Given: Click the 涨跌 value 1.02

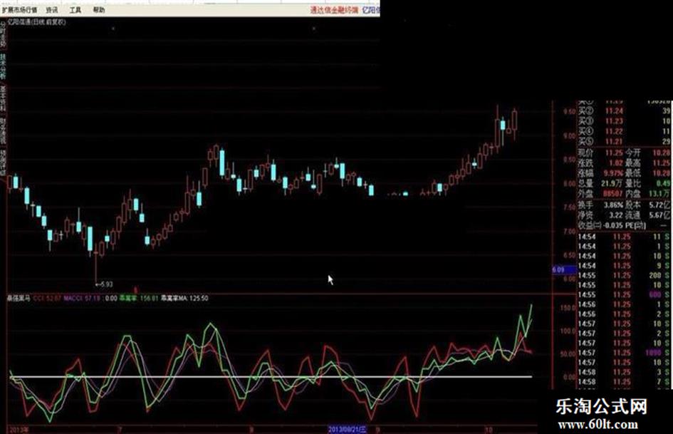Looking at the screenshot, I should [x=616, y=163].
